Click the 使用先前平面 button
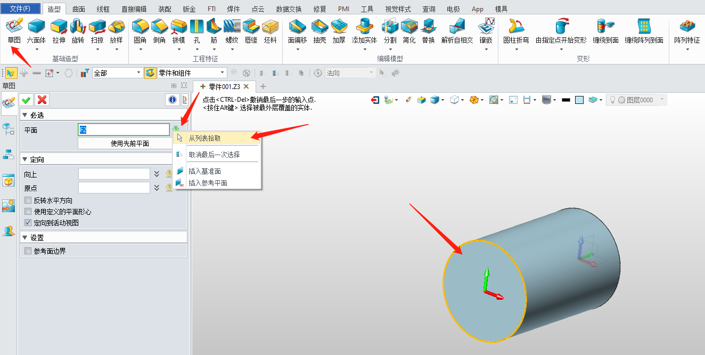 [124, 142]
